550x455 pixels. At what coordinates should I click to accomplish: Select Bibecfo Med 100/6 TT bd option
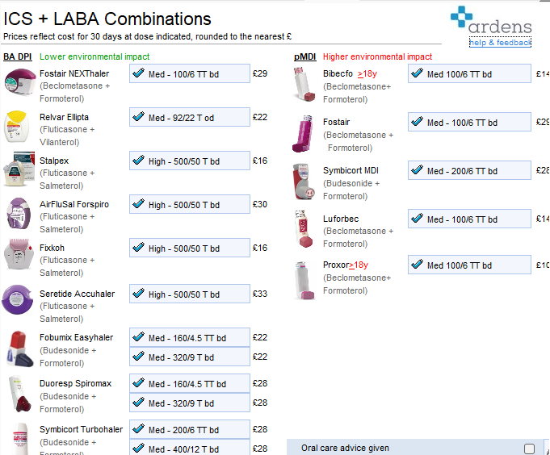pos(469,74)
